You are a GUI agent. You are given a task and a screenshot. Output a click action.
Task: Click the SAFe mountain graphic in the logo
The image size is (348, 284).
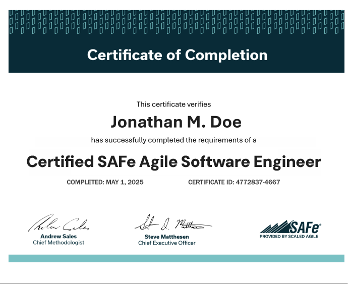point(275,226)
